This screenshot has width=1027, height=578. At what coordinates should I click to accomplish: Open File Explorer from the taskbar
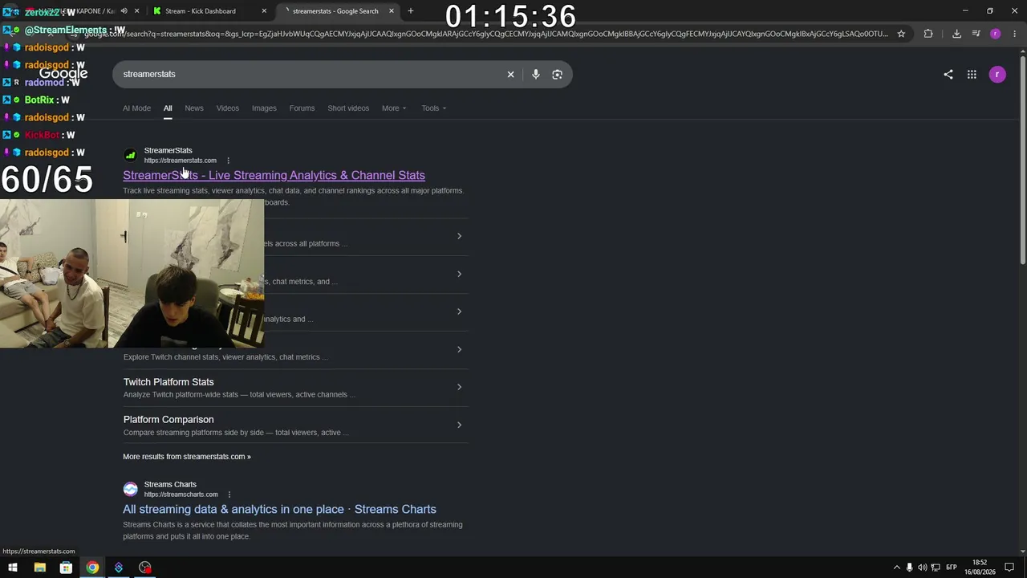[39, 568]
